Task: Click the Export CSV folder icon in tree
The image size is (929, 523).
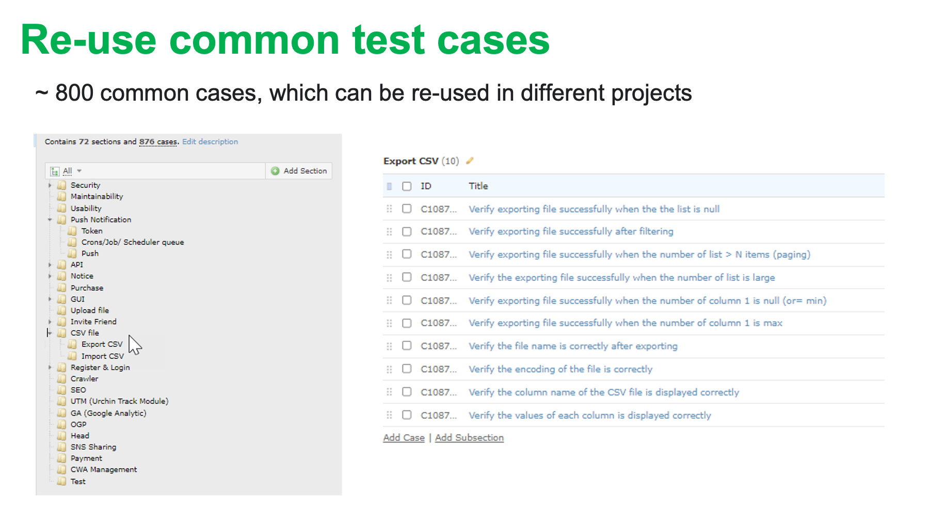Action: pos(72,344)
